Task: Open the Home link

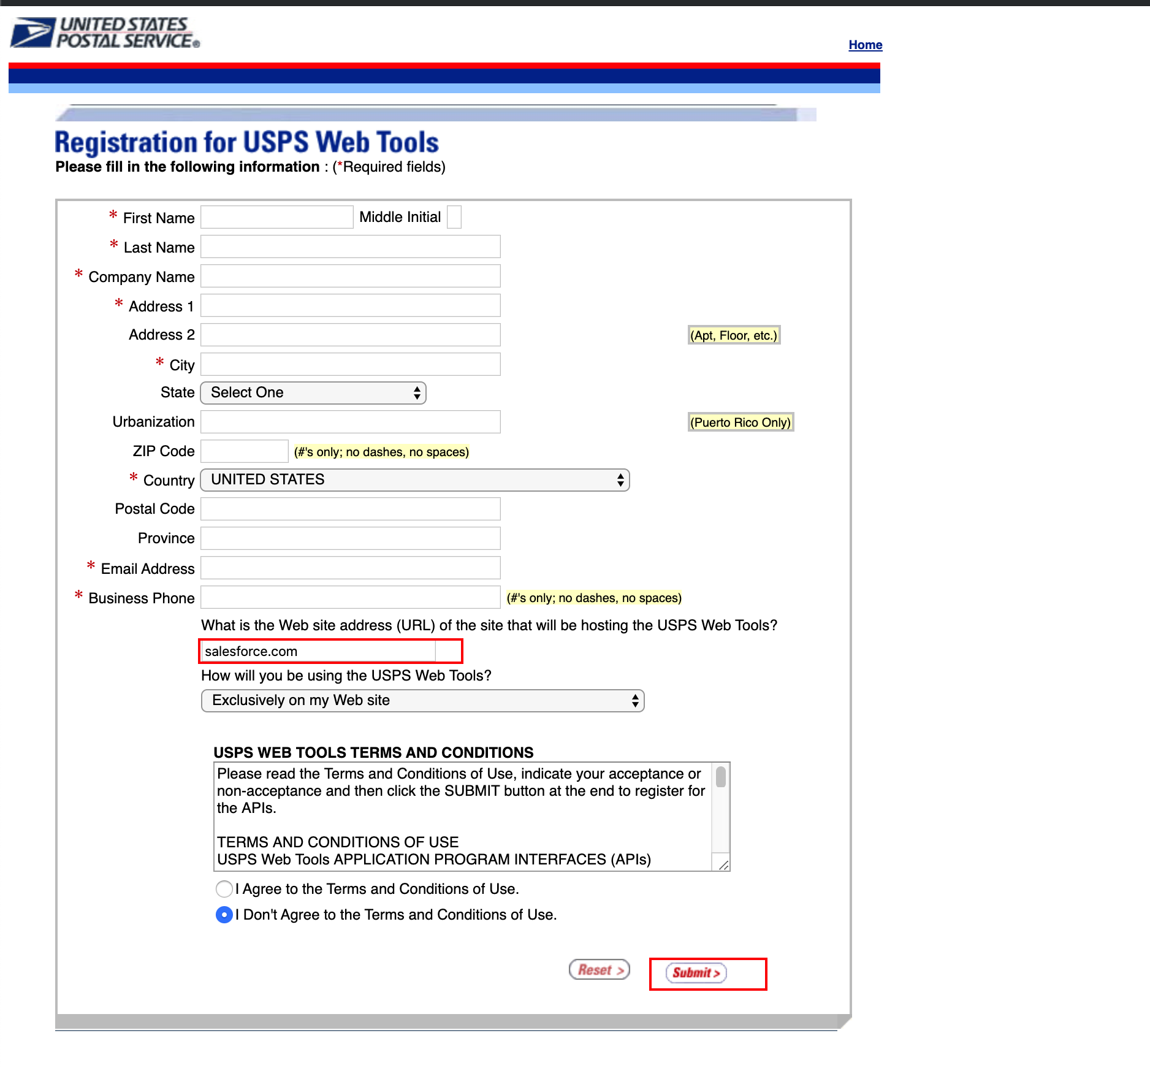Action: point(865,45)
